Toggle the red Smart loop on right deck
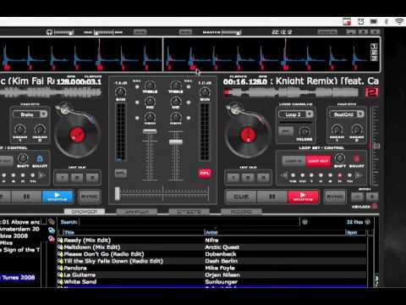Viewport: 406px width, 305px height. (x=357, y=158)
